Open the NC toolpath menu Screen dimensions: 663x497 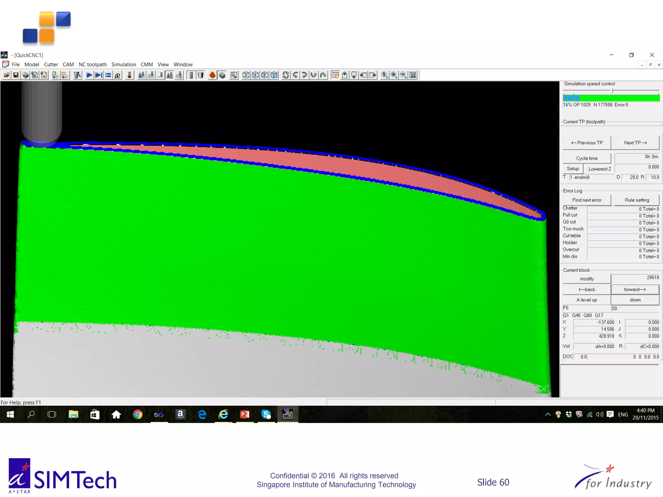point(92,64)
